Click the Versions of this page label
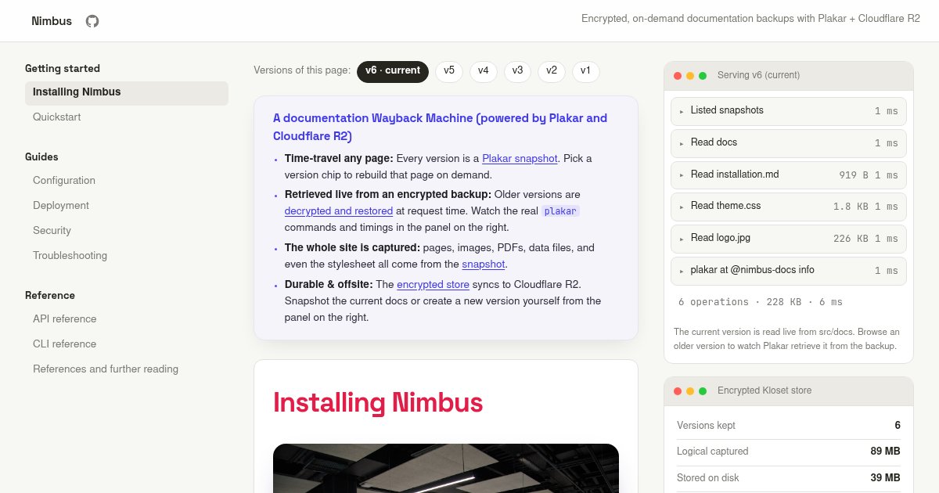The width and height of the screenshot is (939, 493). coord(302,70)
